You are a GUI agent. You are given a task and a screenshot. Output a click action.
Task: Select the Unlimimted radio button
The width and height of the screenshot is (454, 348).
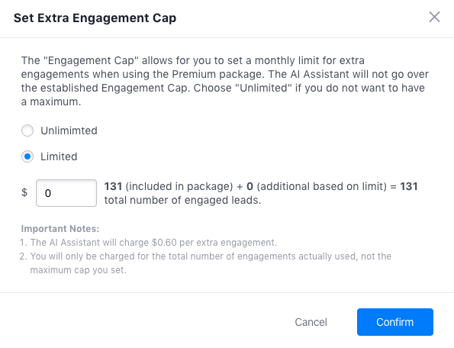27,130
